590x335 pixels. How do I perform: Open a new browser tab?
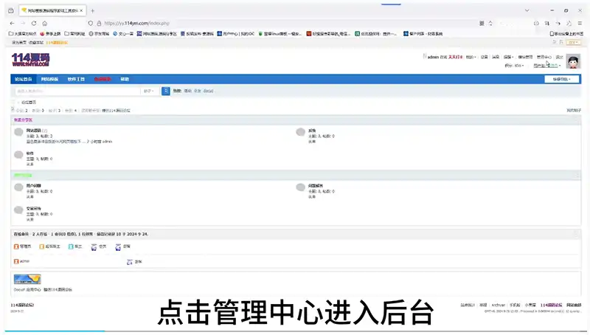click(x=92, y=10)
